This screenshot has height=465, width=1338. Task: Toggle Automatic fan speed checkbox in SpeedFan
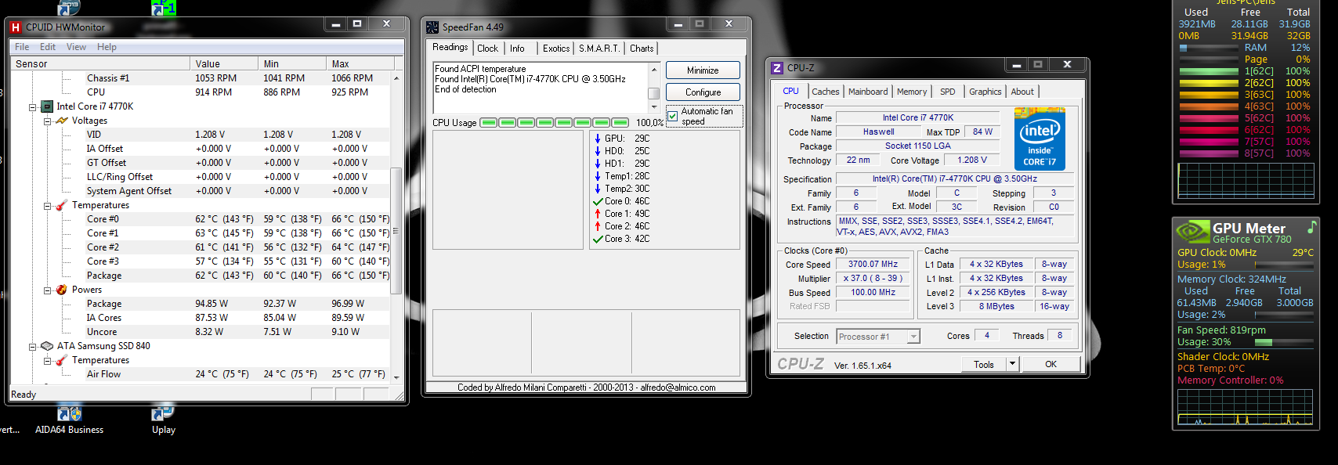[672, 116]
